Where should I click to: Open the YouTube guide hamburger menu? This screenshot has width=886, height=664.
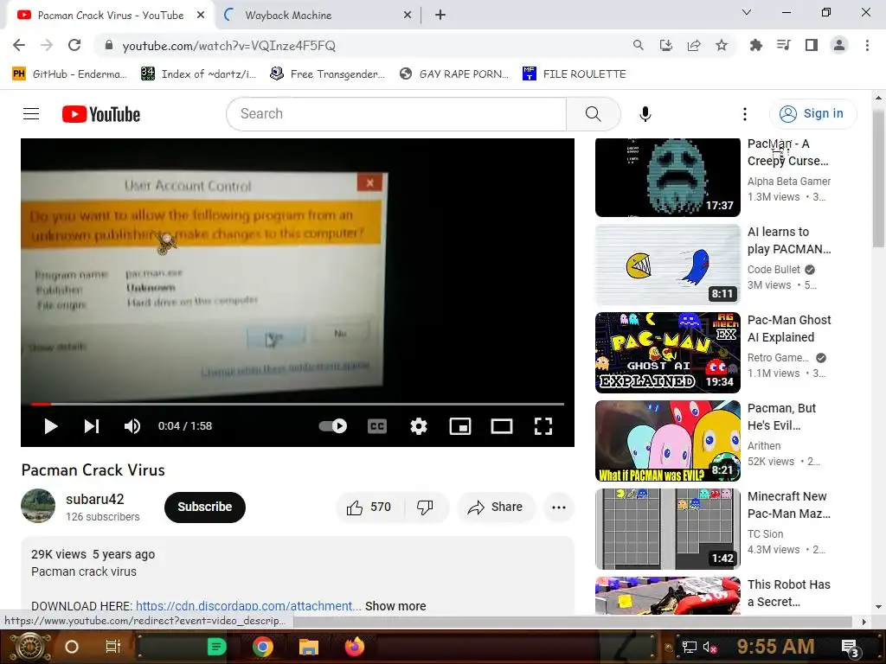[x=31, y=114]
